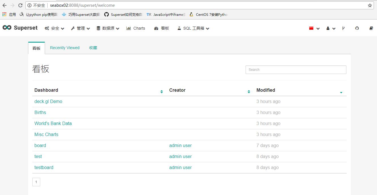Click the dashboard gauge icon

coord(156,28)
